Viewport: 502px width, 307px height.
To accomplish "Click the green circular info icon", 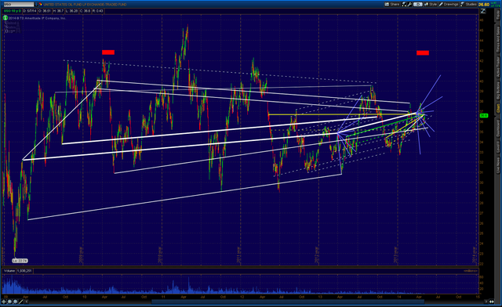I will coord(5,18).
